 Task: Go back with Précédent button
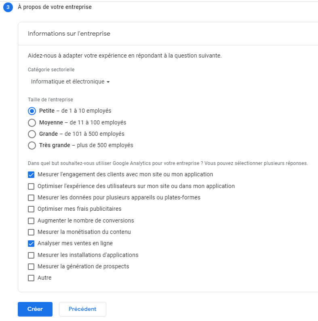tap(82, 309)
